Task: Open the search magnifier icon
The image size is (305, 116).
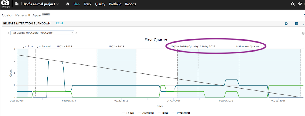Action: tap(293, 4)
